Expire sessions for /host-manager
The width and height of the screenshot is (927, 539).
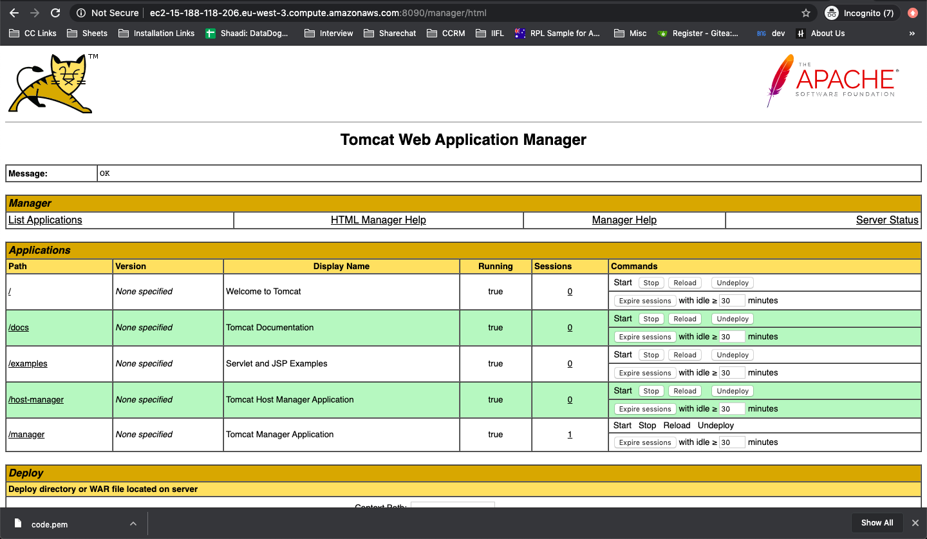644,408
